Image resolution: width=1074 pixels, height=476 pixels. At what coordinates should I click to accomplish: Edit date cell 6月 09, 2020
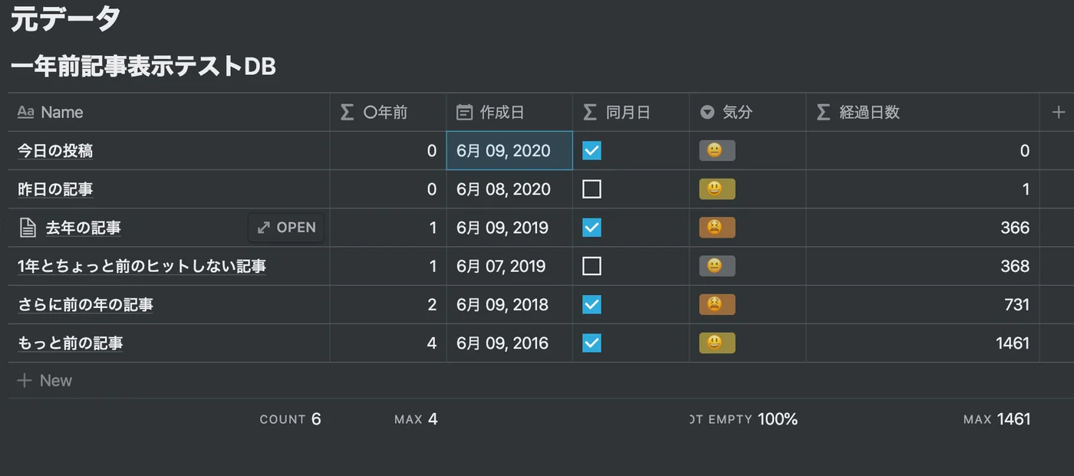(x=509, y=151)
